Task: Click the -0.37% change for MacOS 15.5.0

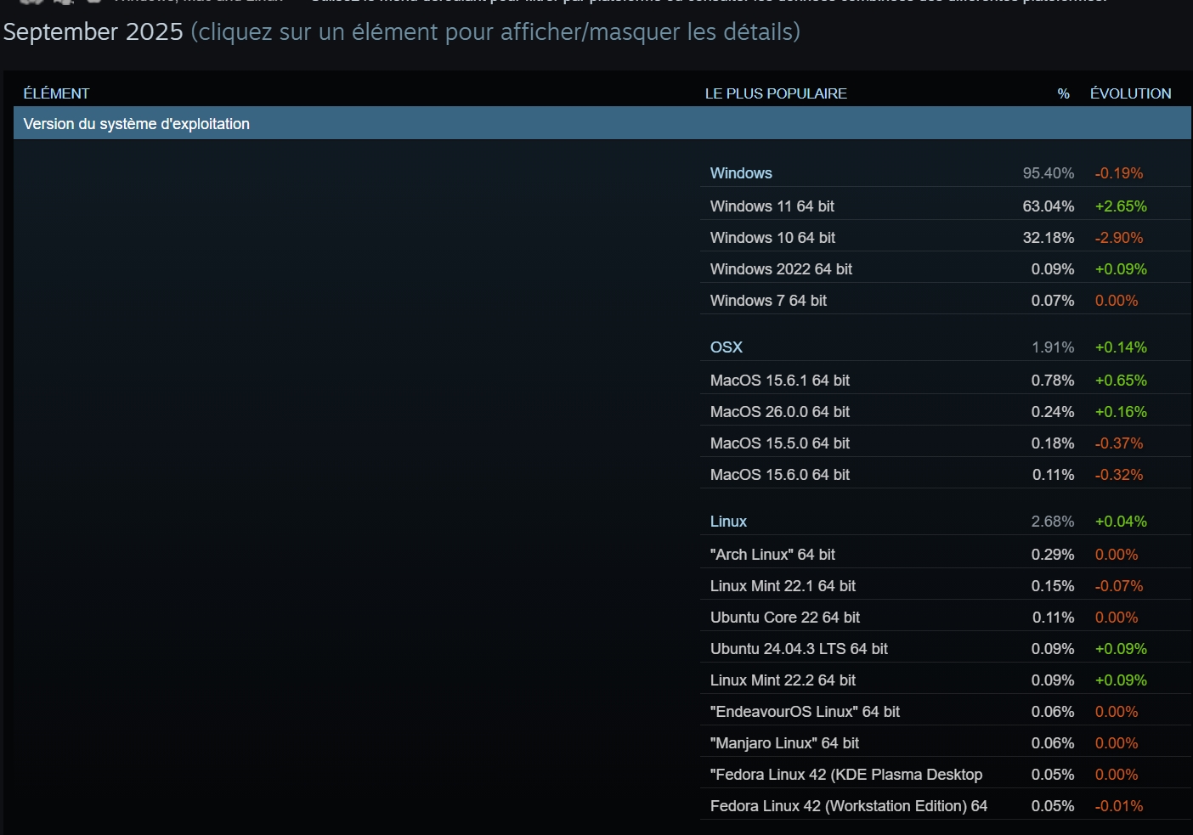Action: click(x=1119, y=443)
